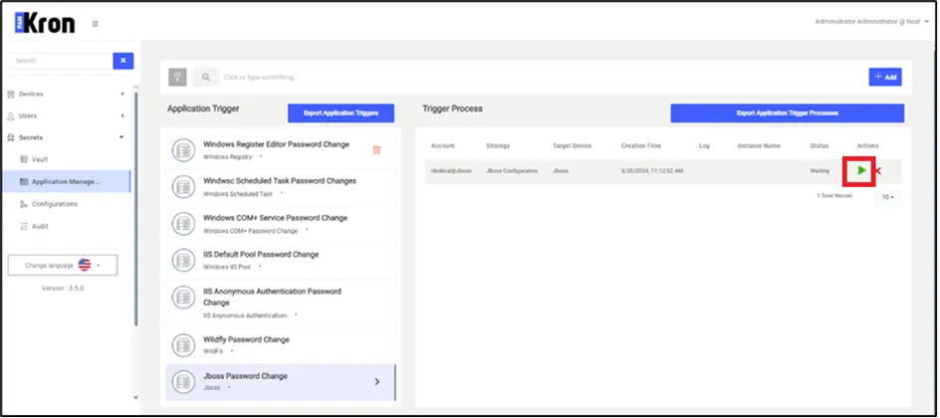Clear the sidebar search with X button
Viewport: 940px width, 418px height.
point(122,61)
